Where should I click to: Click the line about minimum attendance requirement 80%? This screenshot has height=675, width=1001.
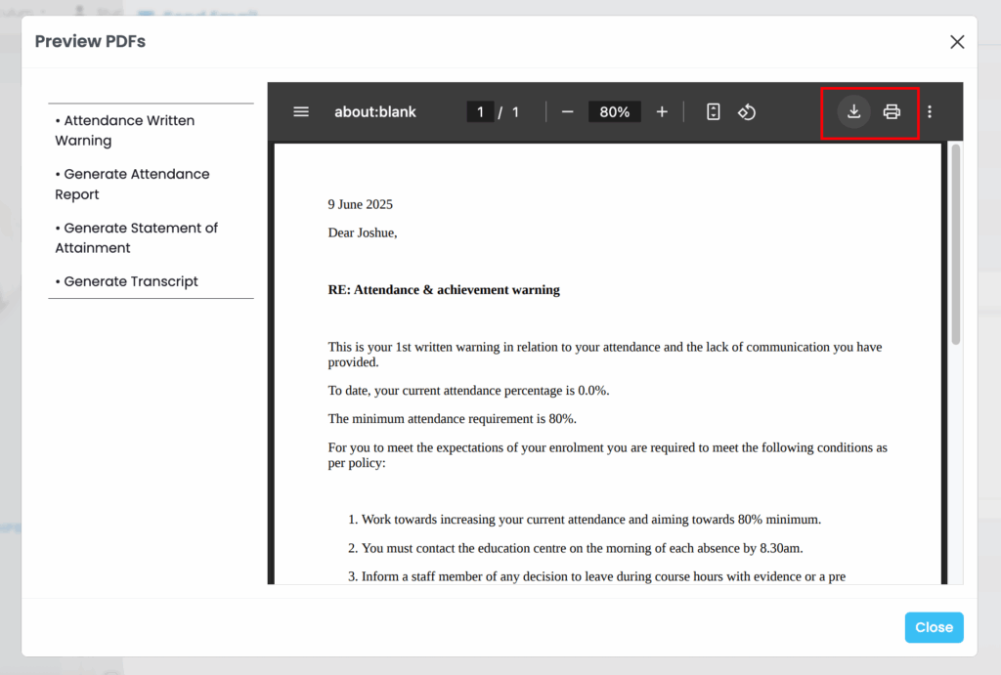pyautogui.click(x=452, y=418)
